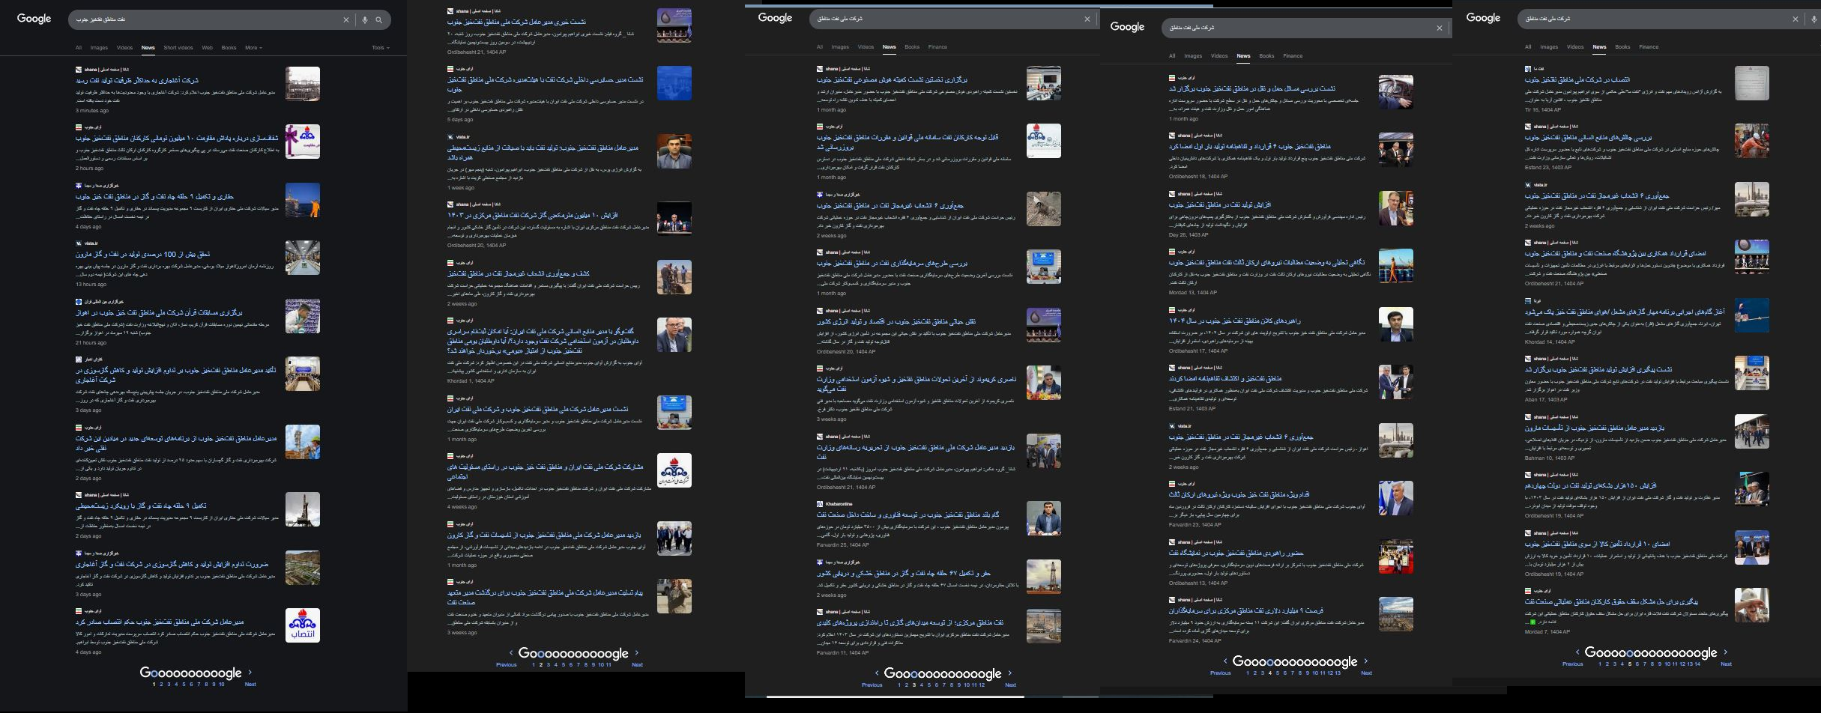Screen dimensions: 1821x713
Task: Clear the search text in the rightmost search bar
Action: (x=1796, y=19)
